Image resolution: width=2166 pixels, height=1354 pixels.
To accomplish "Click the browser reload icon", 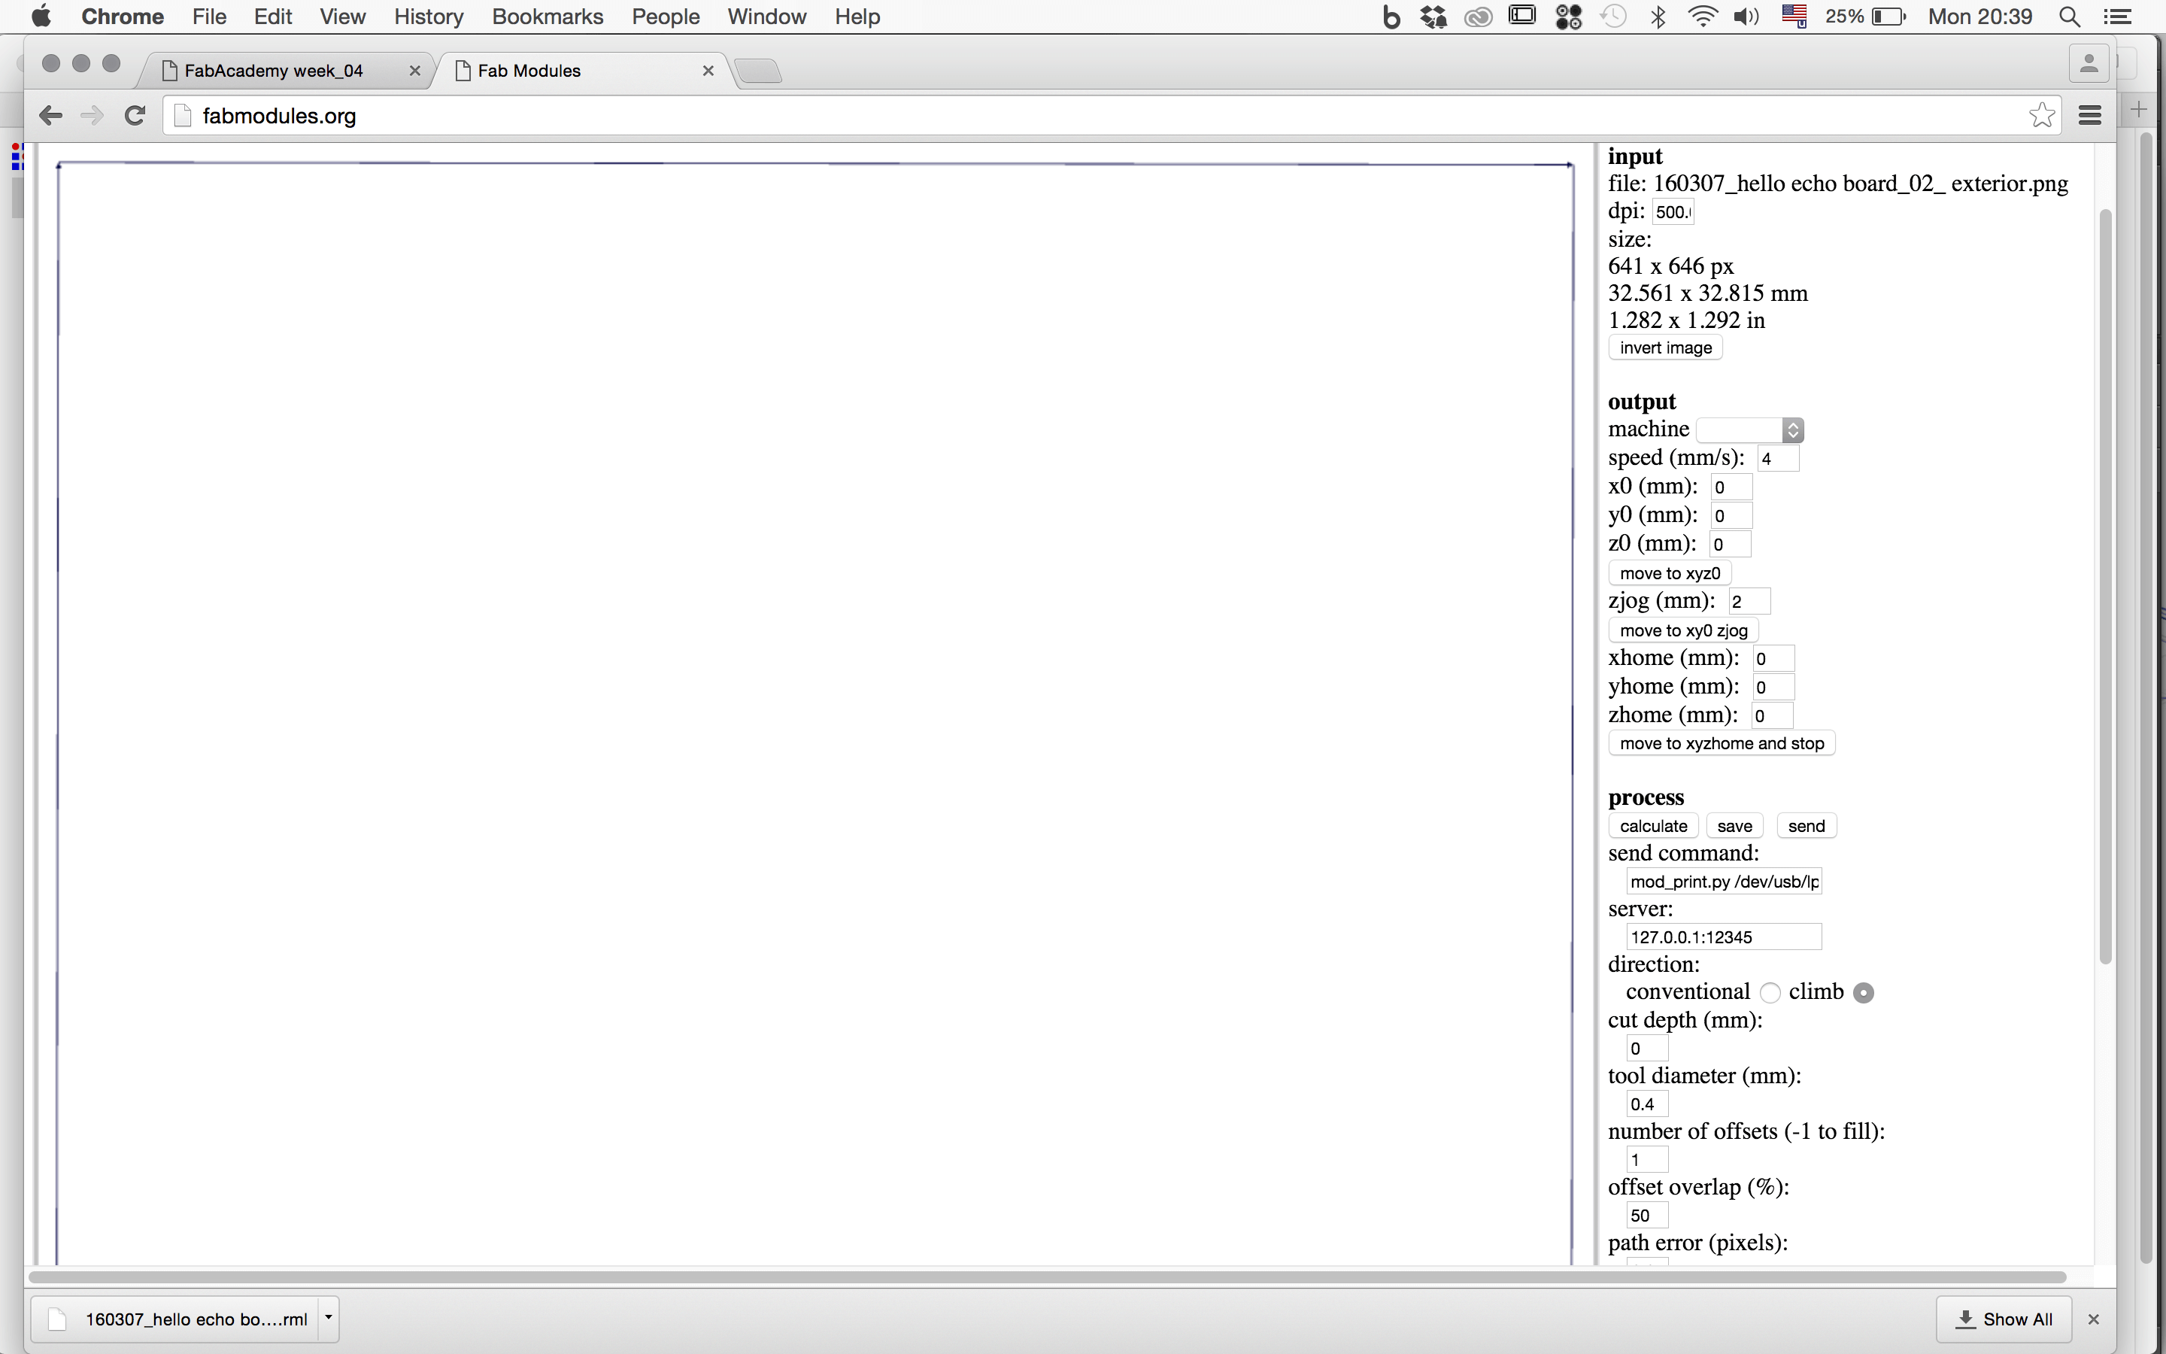I will (135, 116).
